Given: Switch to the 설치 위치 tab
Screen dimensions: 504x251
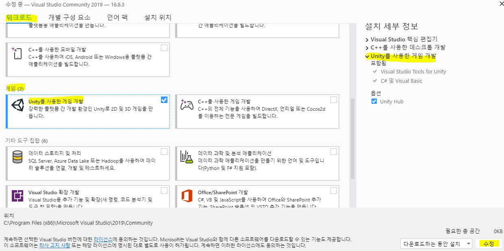Looking at the screenshot, I should click(158, 17).
